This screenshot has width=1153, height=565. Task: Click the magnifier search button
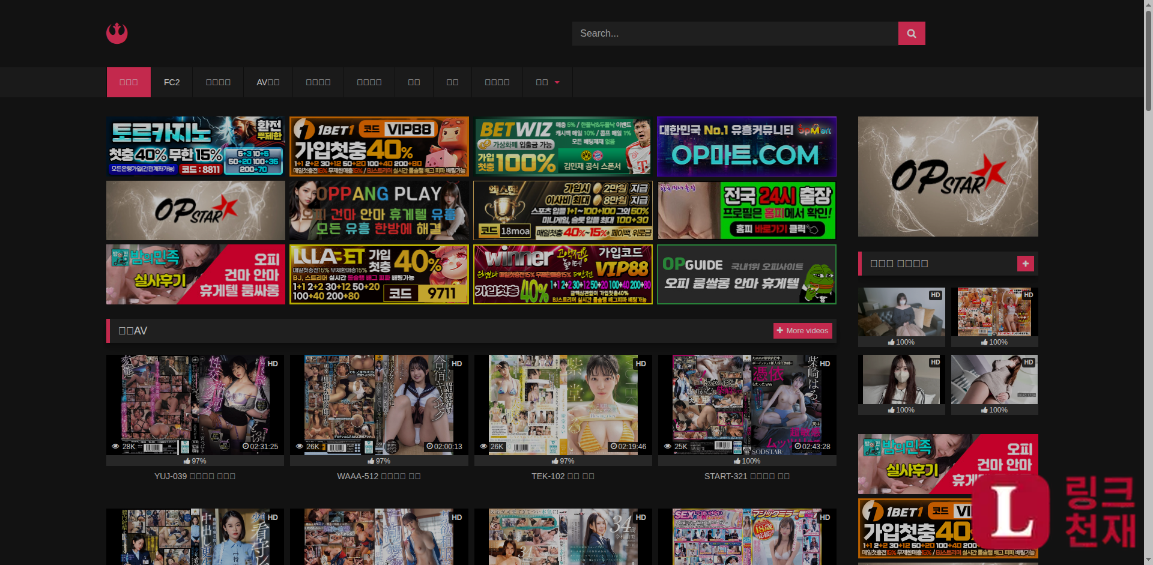[911, 34]
